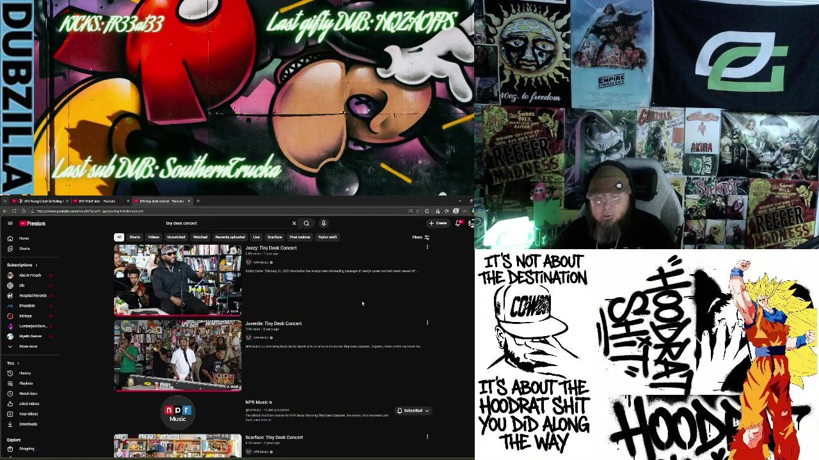Image resolution: width=819 pixels, height=460 pixels.
Task: Open the NPR Music channel avatar
Action: (178, 411)
